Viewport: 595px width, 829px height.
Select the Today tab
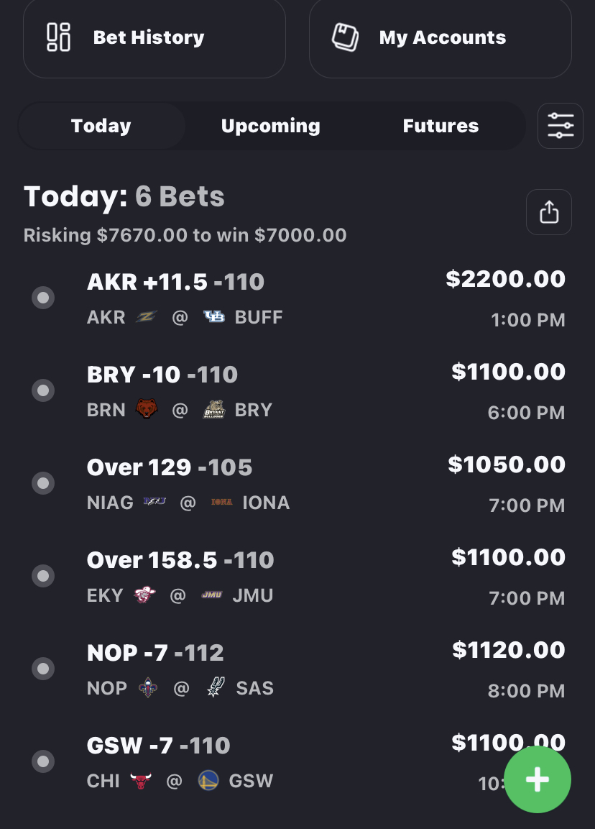tap(101, 126)
